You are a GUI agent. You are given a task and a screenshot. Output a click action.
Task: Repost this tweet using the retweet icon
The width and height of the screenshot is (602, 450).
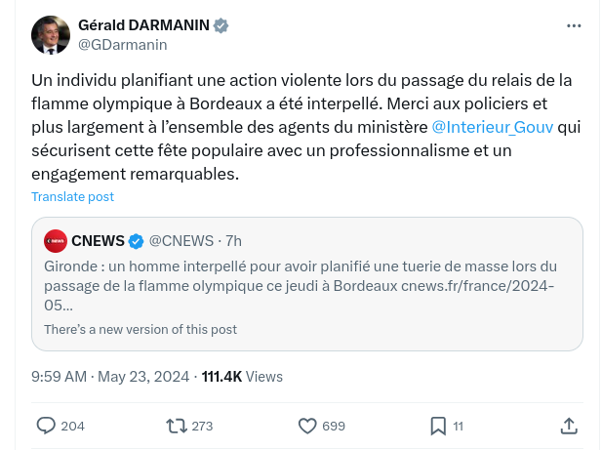pyautogui.click(x=177, y=426)
